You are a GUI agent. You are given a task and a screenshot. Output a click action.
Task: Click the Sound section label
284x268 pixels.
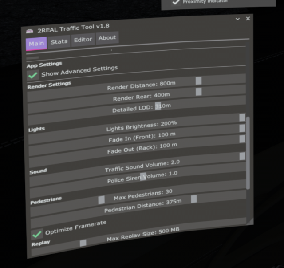(38, 171)
